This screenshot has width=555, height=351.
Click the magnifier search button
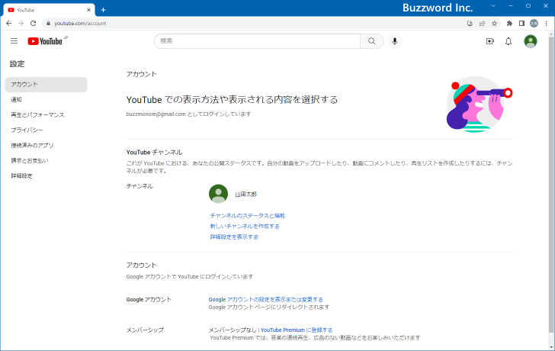tap(372, 41)
